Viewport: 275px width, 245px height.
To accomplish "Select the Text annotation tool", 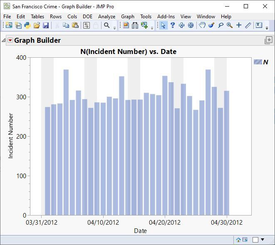I will pyautogui.click(x=259, y=25).
